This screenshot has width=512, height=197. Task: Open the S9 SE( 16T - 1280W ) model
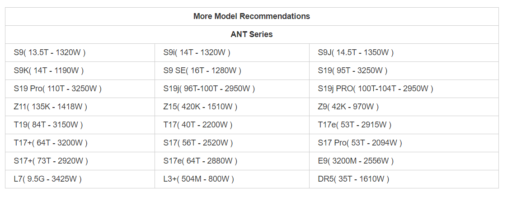click(x=202, y=70)
